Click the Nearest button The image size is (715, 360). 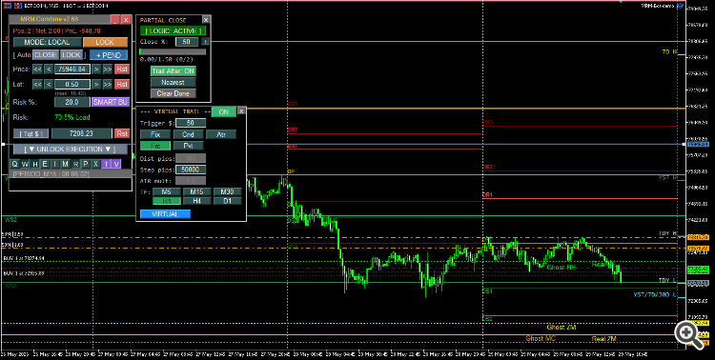tap(174, 83)
